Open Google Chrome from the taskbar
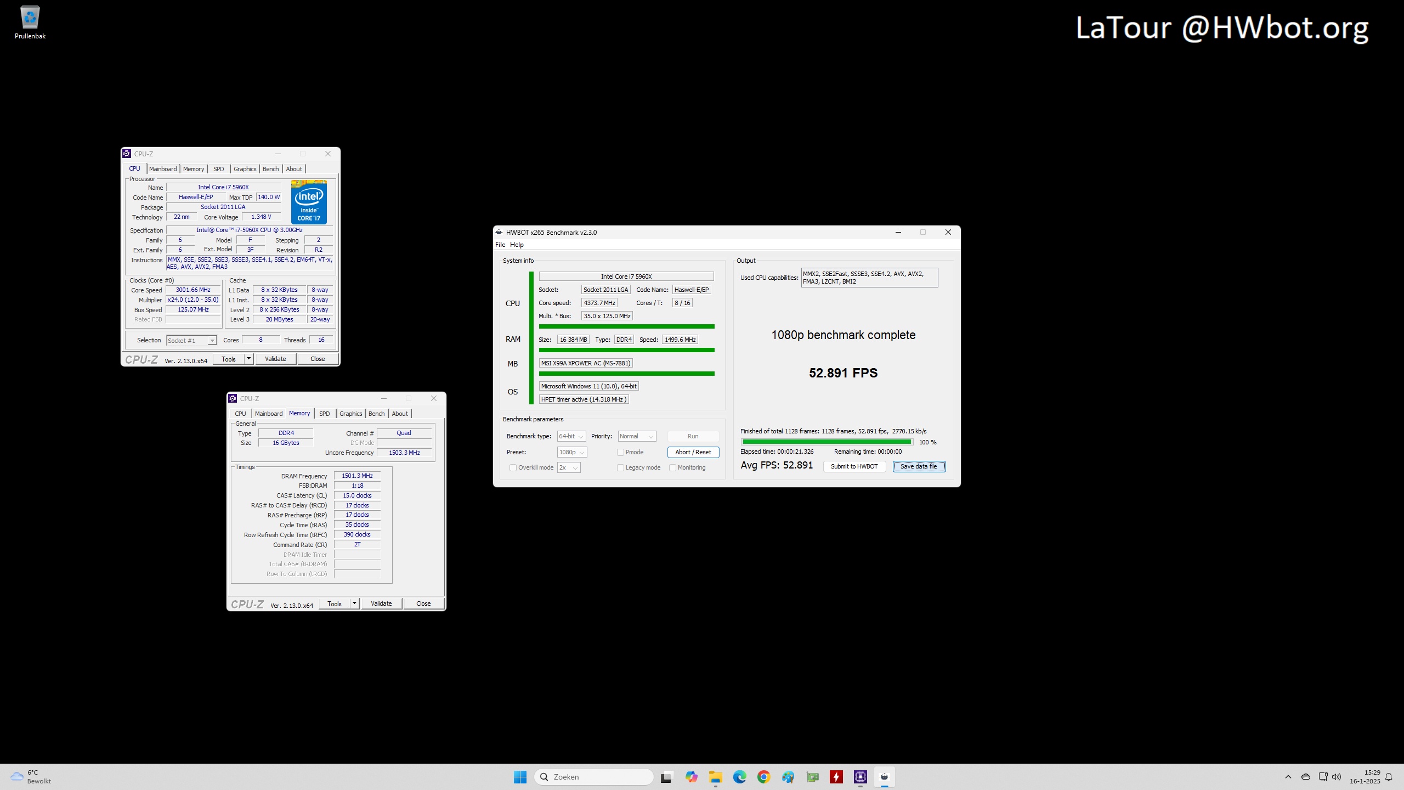The height and width of the screenshot is (790, 1404). point(763,777)
